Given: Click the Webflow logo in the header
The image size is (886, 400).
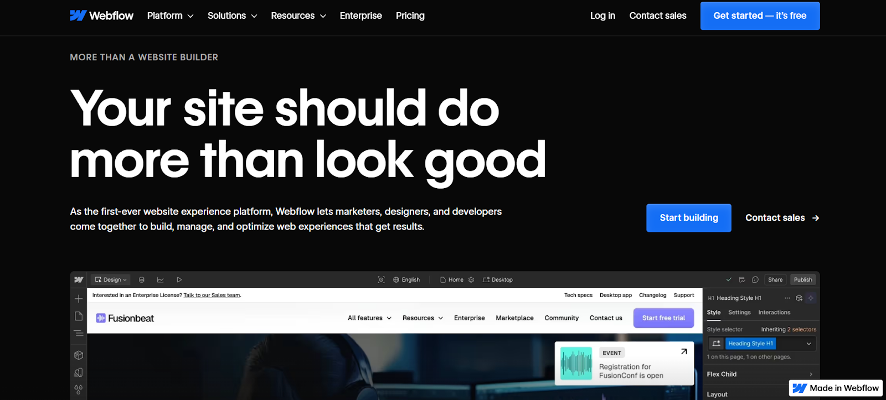Looking at the screenshot, I should [x=102, y=15].
